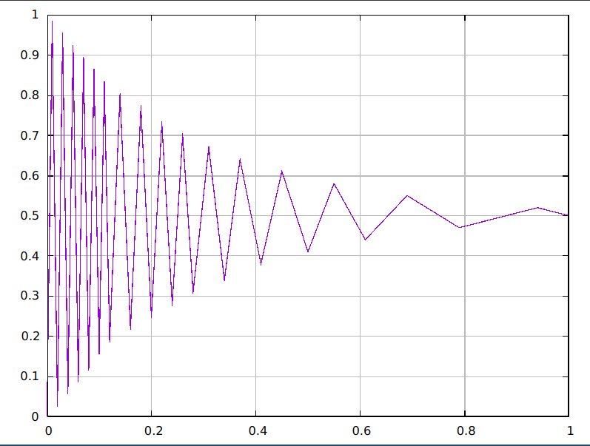
Task: Click the curve peak near x 0.55
Action: tap(334, 184)
